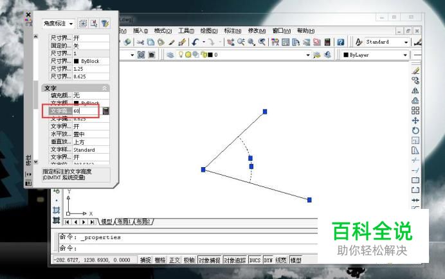The image size is (445, 279).
Task: Switch to the 布局2 layout tab
Action: [143, 222]
